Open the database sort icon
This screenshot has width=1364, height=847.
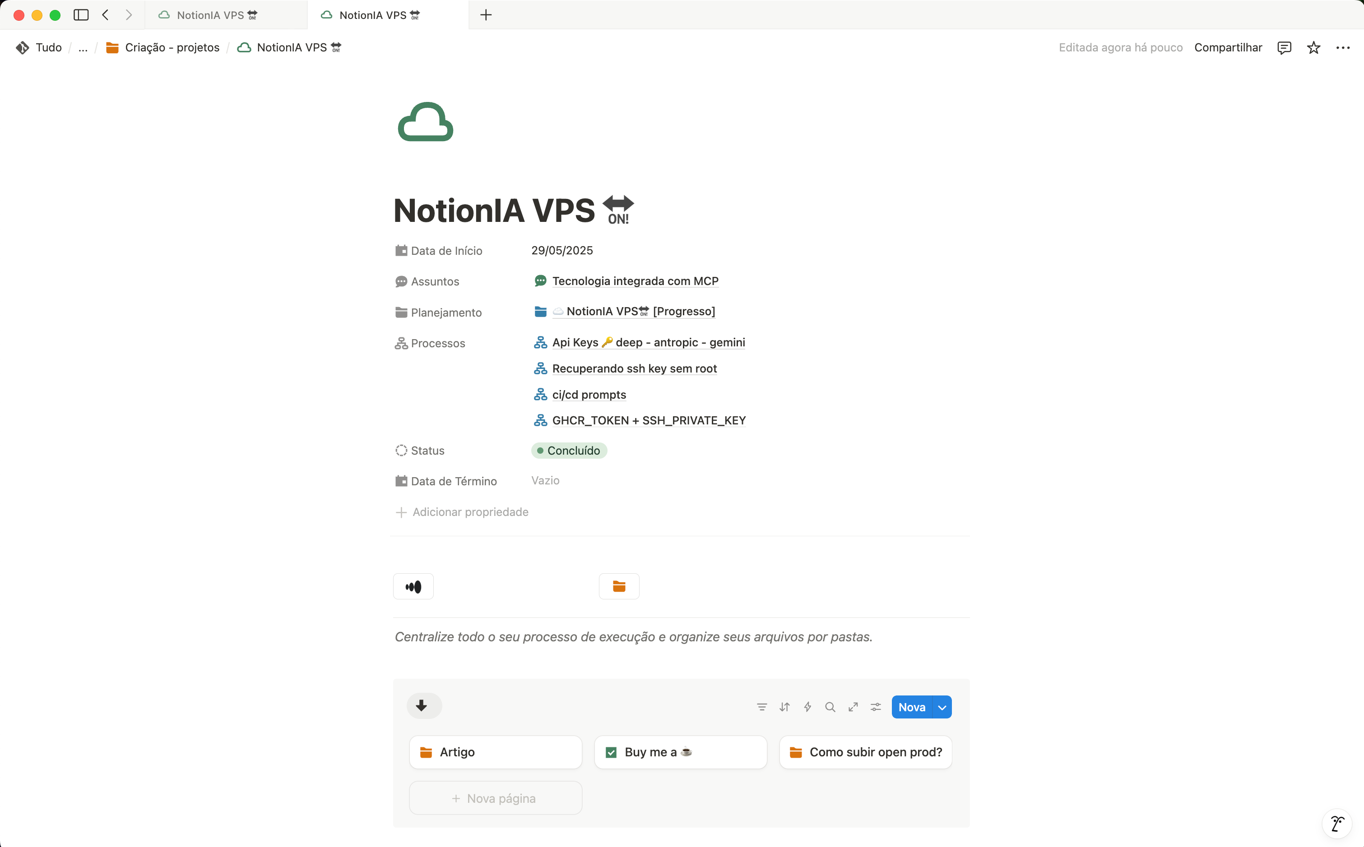784,707
